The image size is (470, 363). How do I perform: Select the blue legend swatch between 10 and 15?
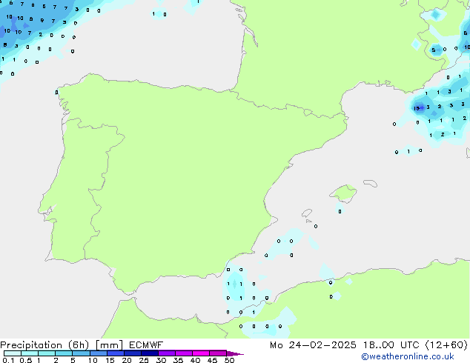coord(99,353)
